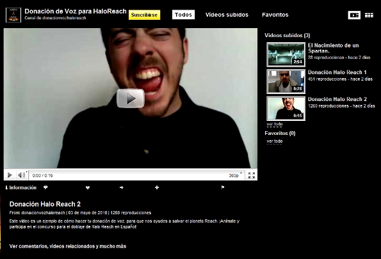381x259 pixels.
Task: Click the 0:00 / 0:15 time display
Action: click(42, 175)
